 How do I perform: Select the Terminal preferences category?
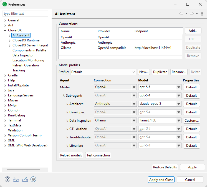[x=14, y=120]
